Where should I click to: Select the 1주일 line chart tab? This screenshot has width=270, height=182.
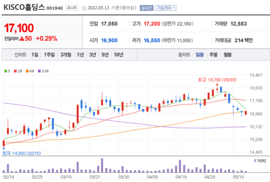pos(49,55)
